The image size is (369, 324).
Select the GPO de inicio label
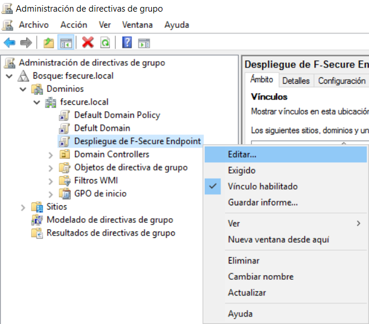click(x=101, y=194)
